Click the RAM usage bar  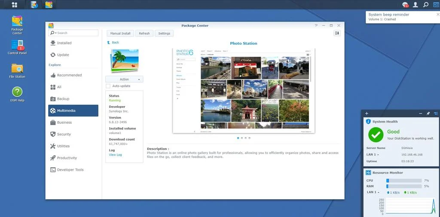[x=404, y=186]
